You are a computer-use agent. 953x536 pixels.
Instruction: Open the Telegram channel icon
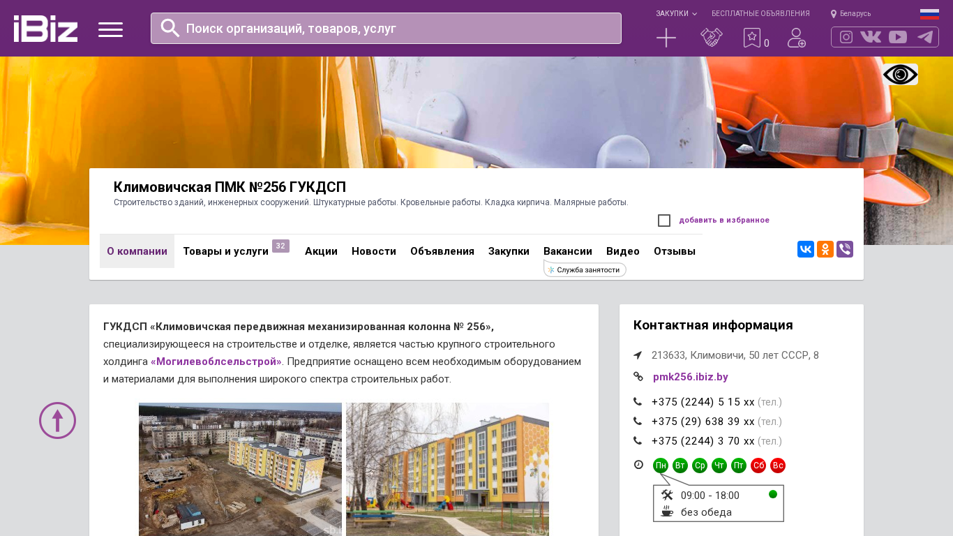[x=925, y=37]
